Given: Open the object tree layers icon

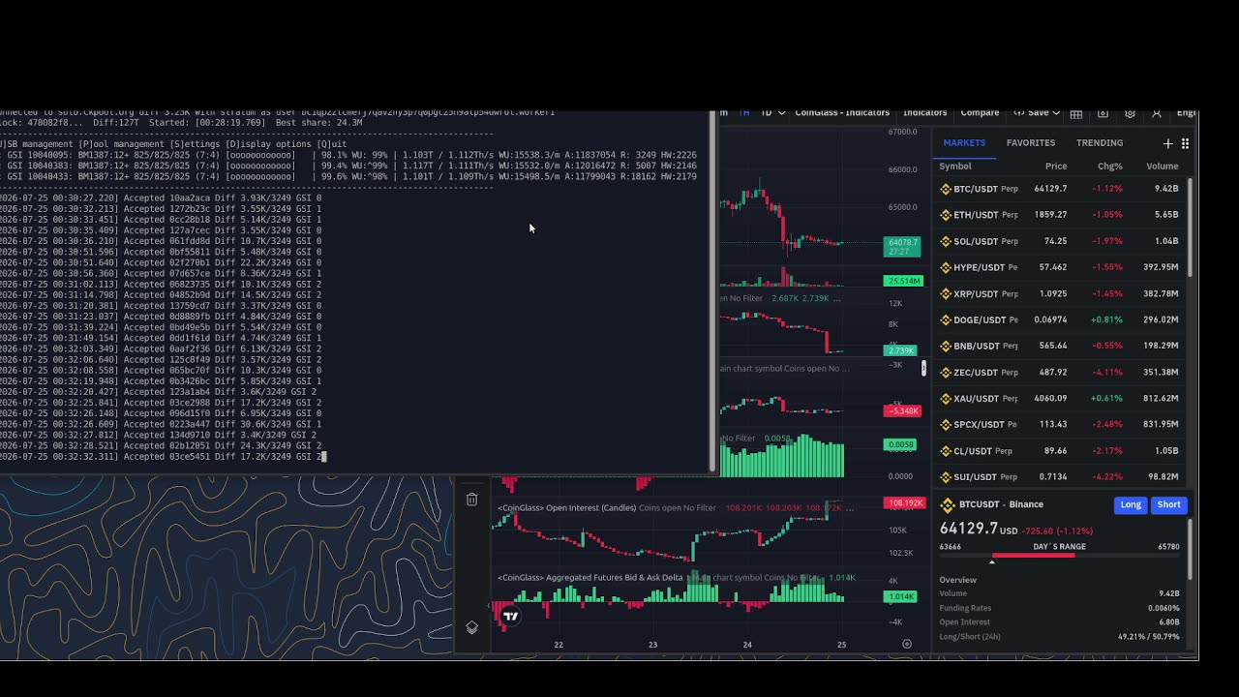Looking at the screenshot, I should click(471, 627).
